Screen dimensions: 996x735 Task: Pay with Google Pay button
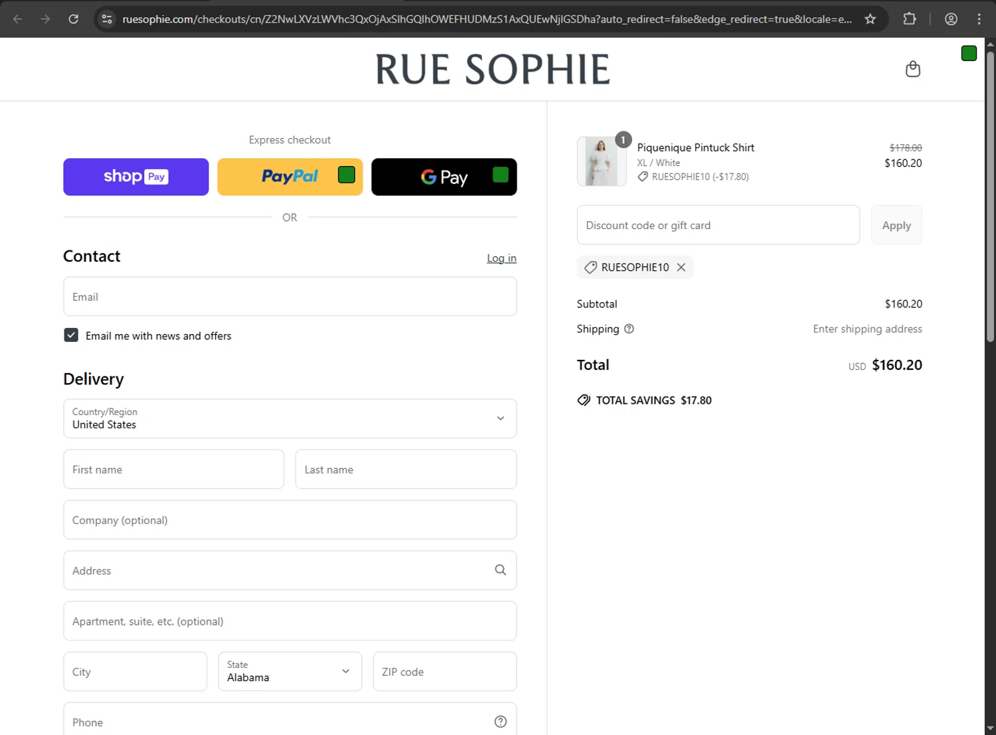[x=444, y=177]
